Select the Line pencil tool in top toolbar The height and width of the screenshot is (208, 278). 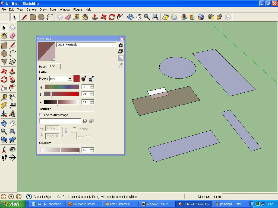click(24, 17)
